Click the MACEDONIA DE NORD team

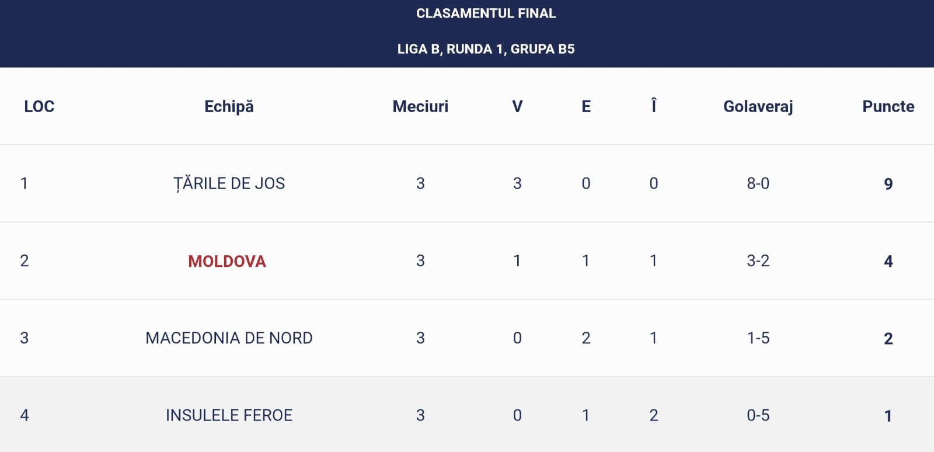[229, 338]
